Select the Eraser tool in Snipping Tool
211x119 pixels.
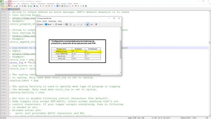[x=92, y=24]
